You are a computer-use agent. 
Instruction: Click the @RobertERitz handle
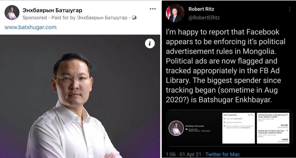204,18
